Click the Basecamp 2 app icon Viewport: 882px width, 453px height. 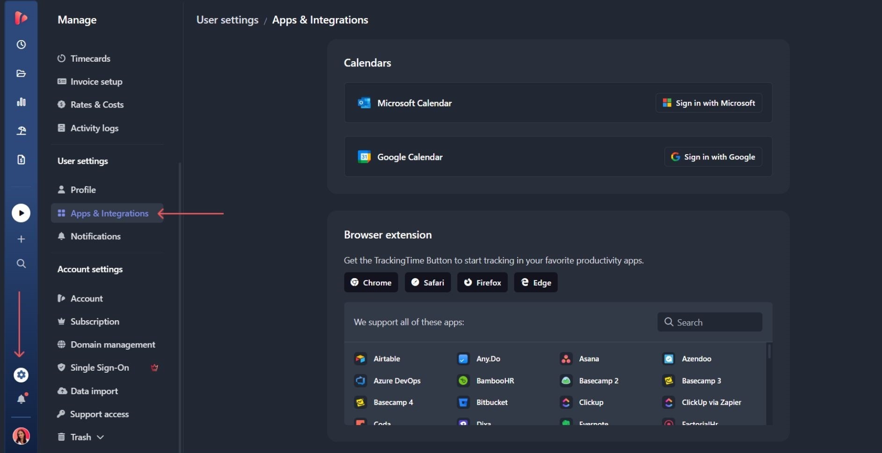point(566,381)
